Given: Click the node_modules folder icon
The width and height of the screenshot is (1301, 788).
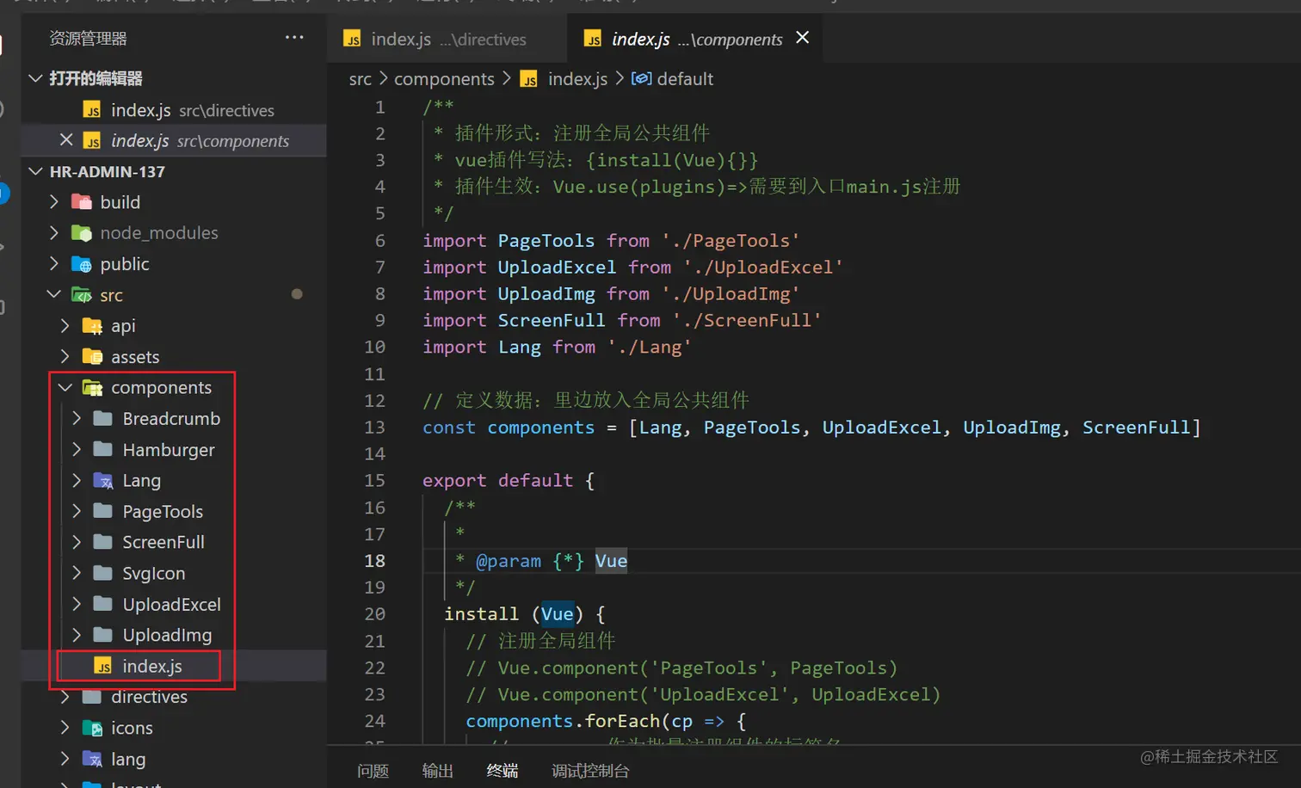Looking at the screenshot, I should [82, 233].
